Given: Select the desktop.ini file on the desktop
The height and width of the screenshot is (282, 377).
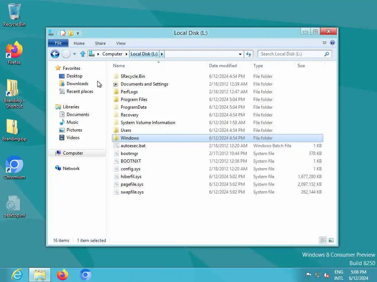Looking at the screenshot, I should point(14,206).
